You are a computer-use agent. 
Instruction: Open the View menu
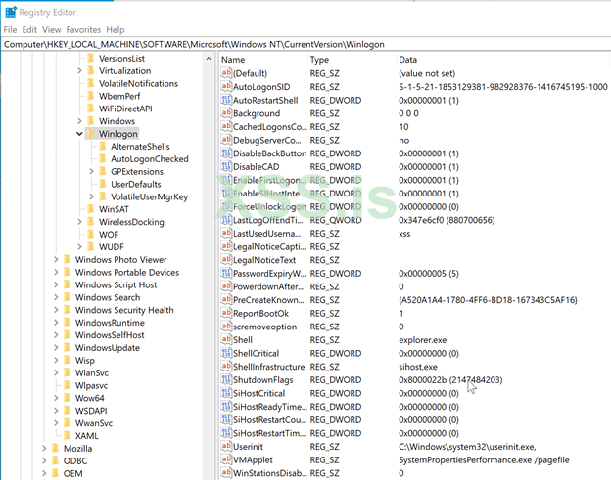point(52,30)
